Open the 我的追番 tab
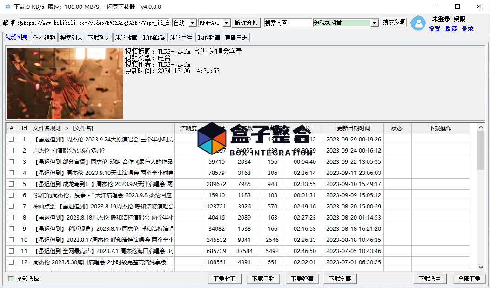This screenshot has height=288, width=490. tap(154, 38)
